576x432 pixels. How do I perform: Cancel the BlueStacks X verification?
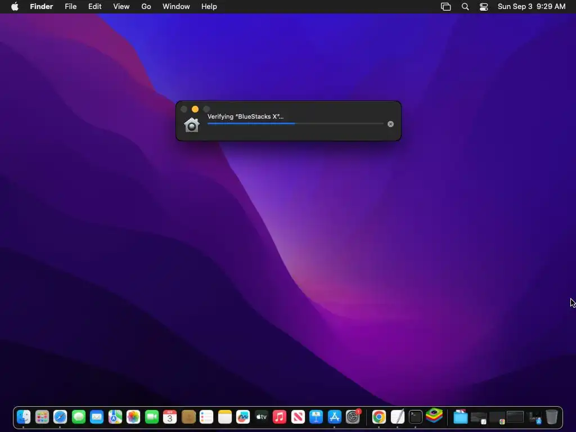click(390, 124)
